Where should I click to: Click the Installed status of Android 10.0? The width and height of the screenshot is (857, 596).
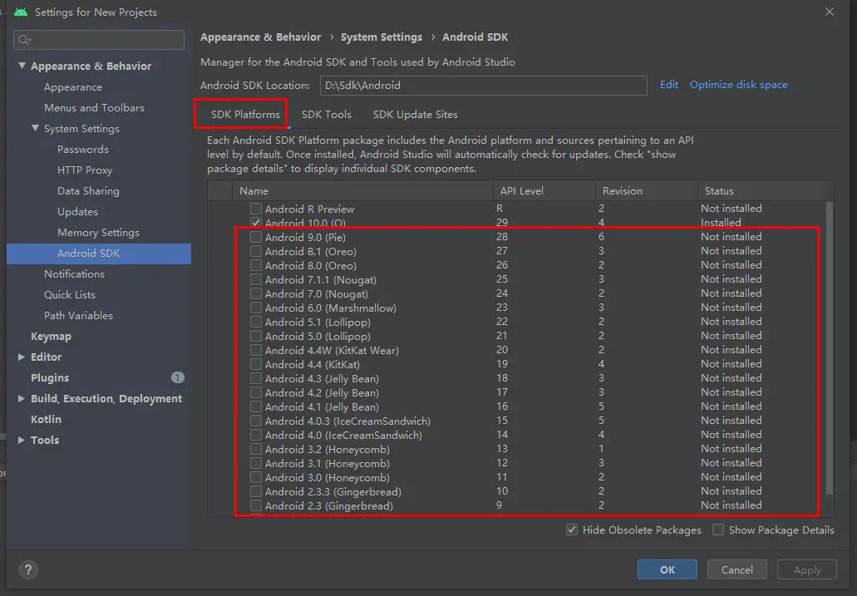pos(721,223)
